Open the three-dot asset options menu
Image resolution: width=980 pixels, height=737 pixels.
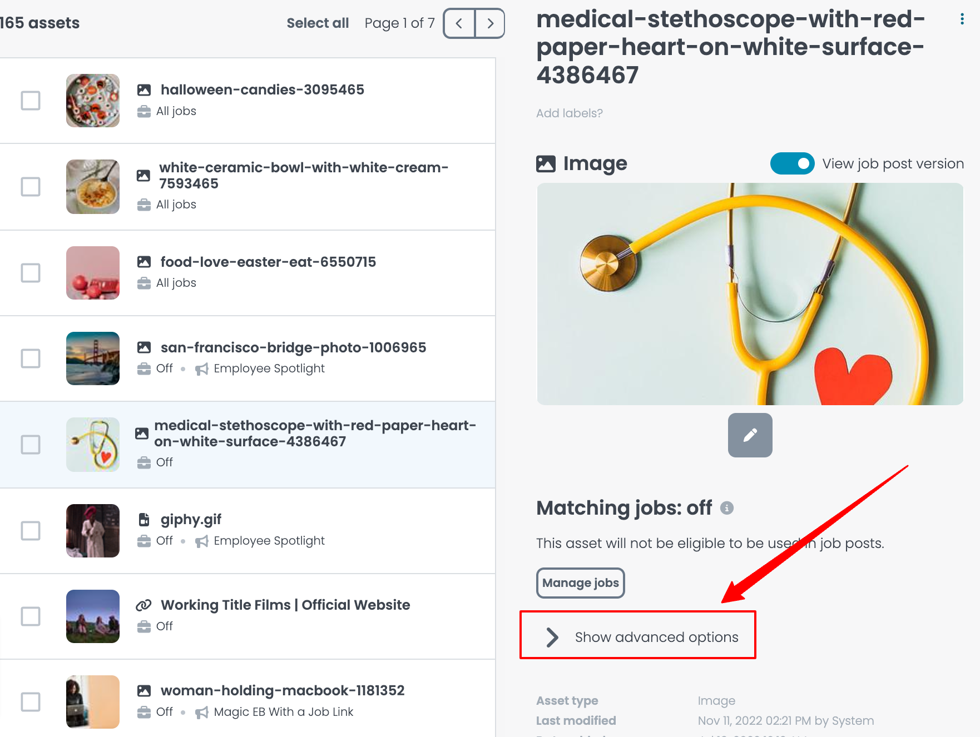[962, 19]
